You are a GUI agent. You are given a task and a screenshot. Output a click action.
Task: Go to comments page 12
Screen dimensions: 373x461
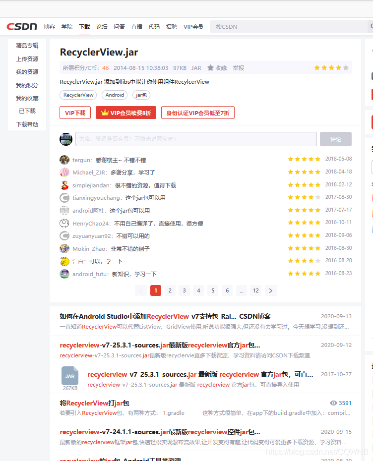tap(256, 291)
